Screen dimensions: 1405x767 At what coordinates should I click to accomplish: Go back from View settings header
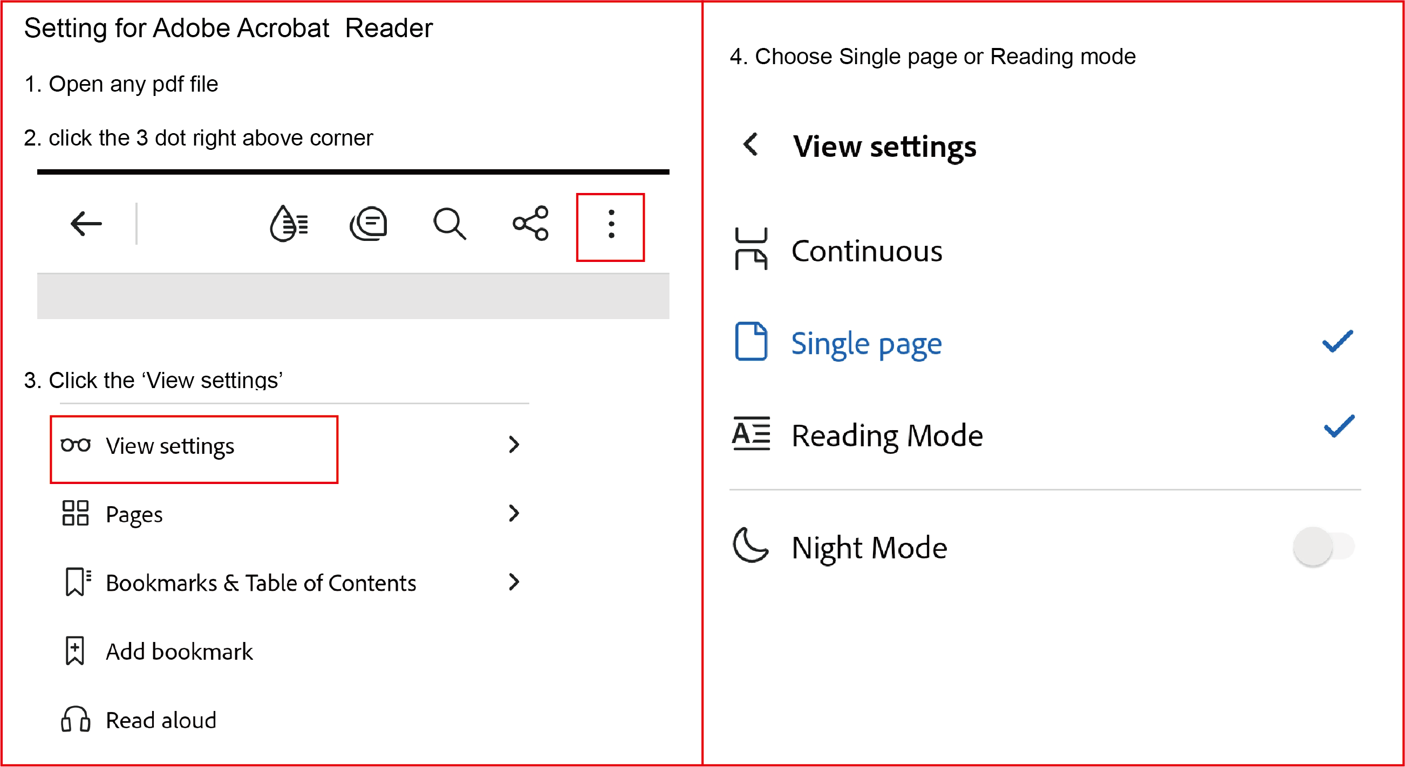tap(752, 146)
